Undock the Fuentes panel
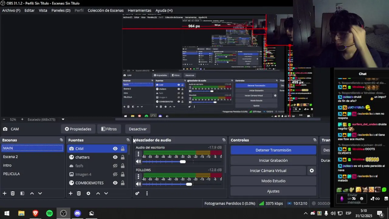 coord(128,140)
